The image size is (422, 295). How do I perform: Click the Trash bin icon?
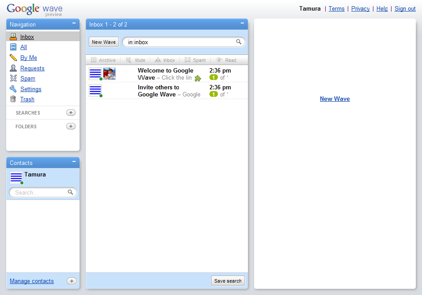click(x=13, y=99)
